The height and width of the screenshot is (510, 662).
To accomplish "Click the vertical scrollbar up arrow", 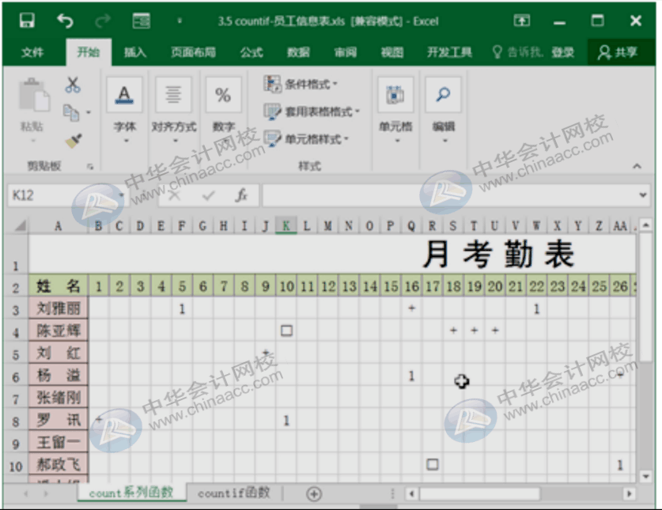I will coord(645,225).
